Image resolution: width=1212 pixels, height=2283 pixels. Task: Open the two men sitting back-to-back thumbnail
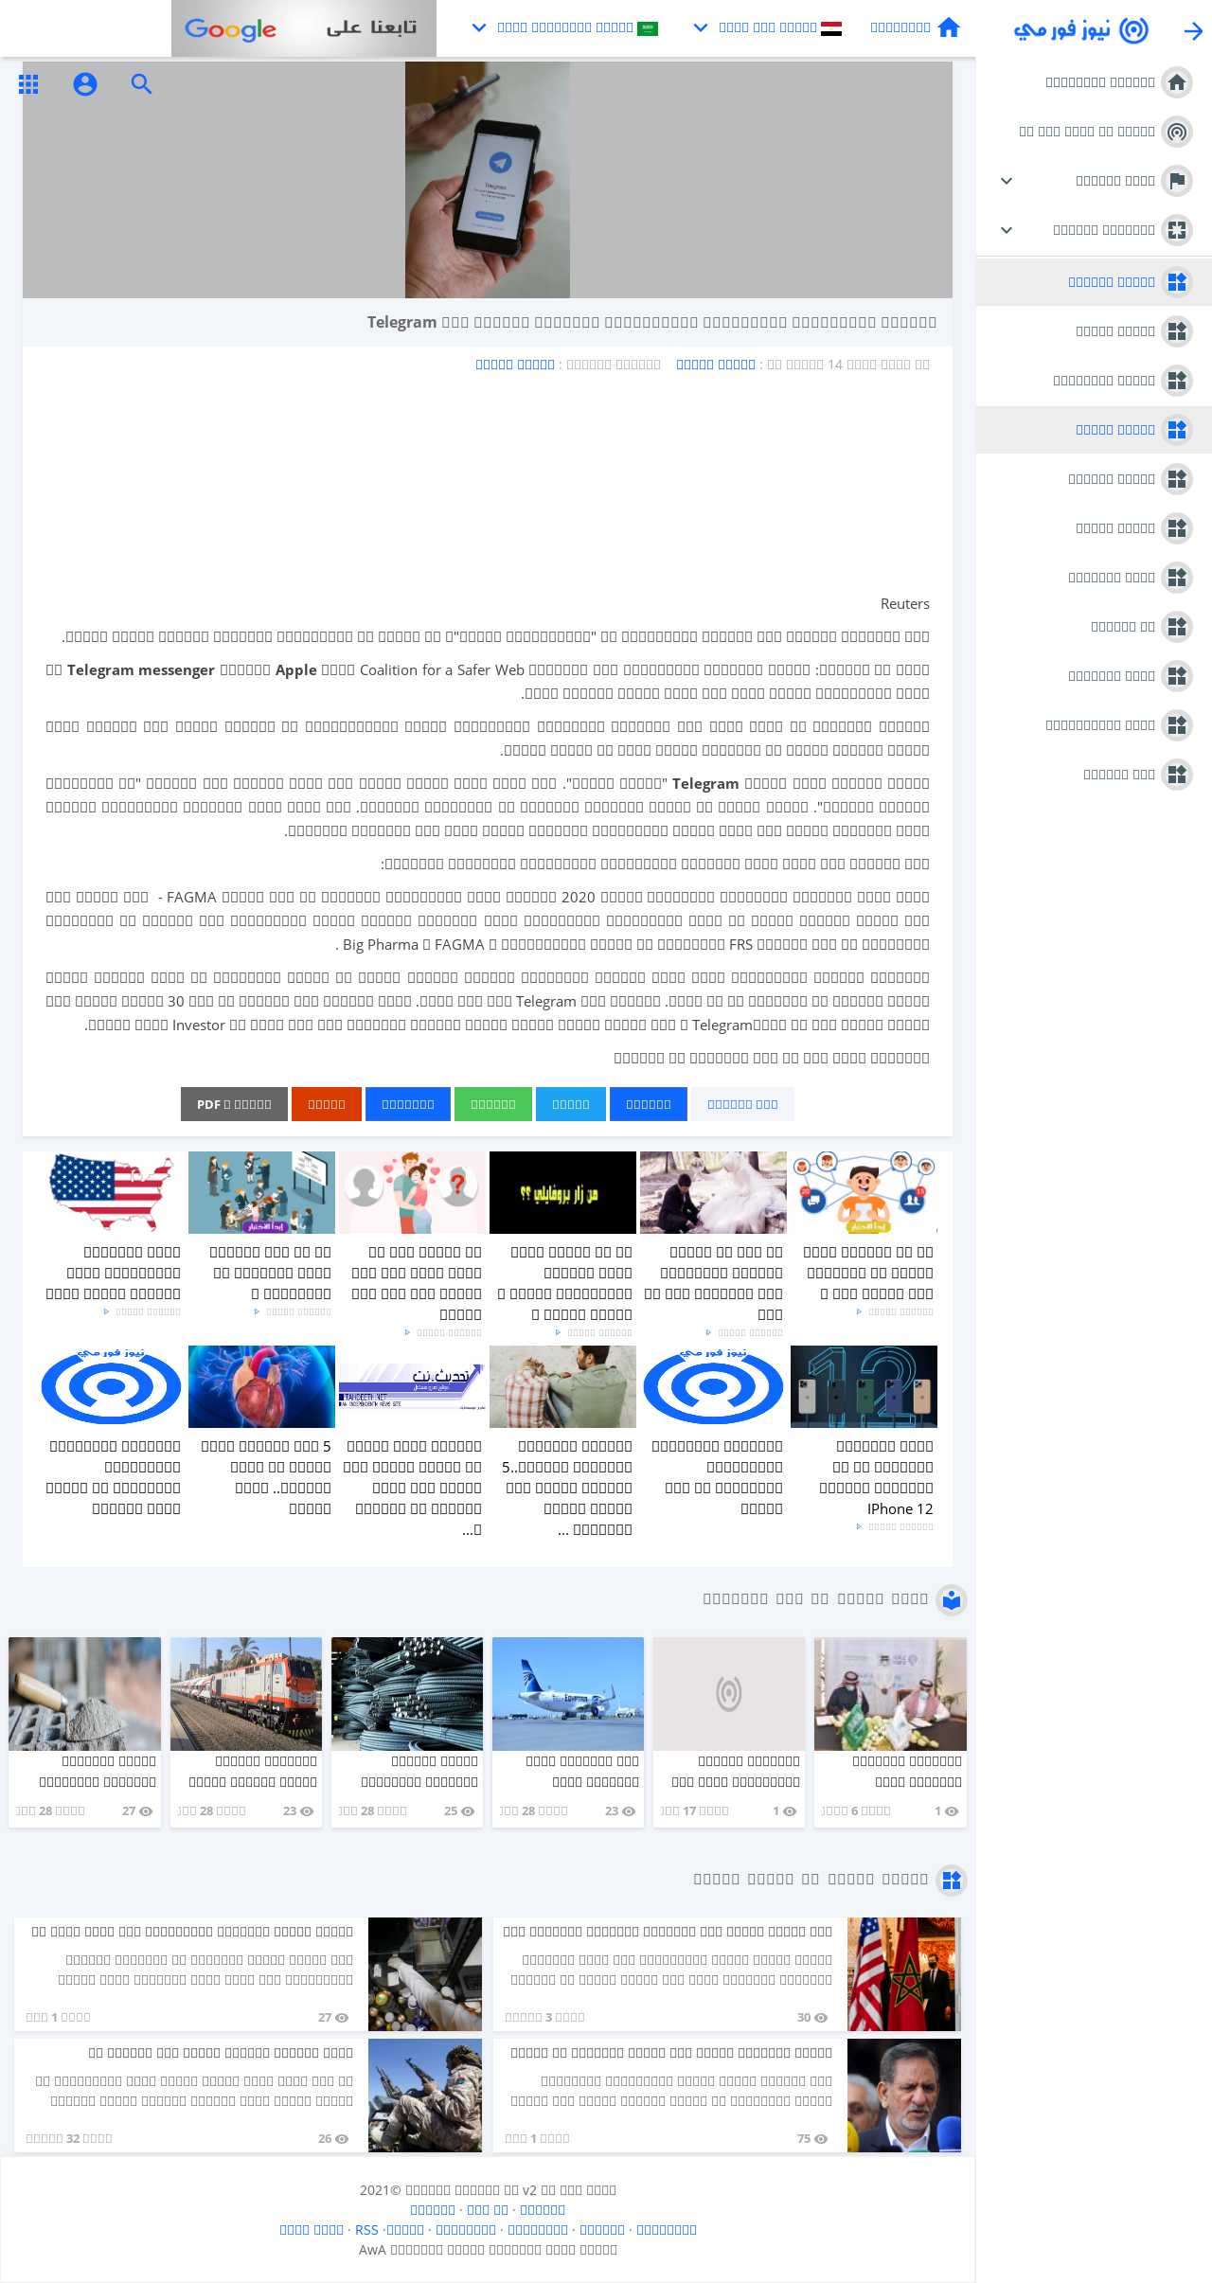[x=562, y=1386]
